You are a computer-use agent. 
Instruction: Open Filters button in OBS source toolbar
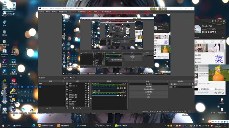click(x=73, y=78)
